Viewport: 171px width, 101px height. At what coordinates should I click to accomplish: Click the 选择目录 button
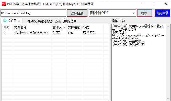pos(77,13)
